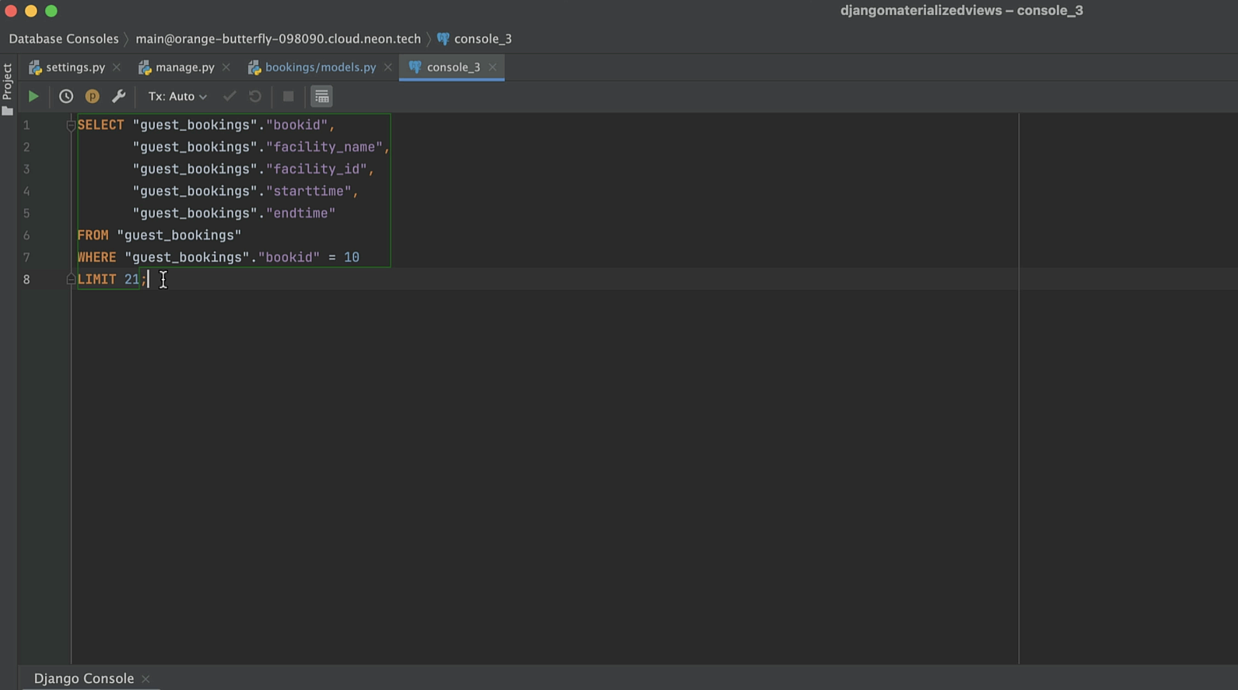Toggle in-editor results table icon

pos(321,96)
